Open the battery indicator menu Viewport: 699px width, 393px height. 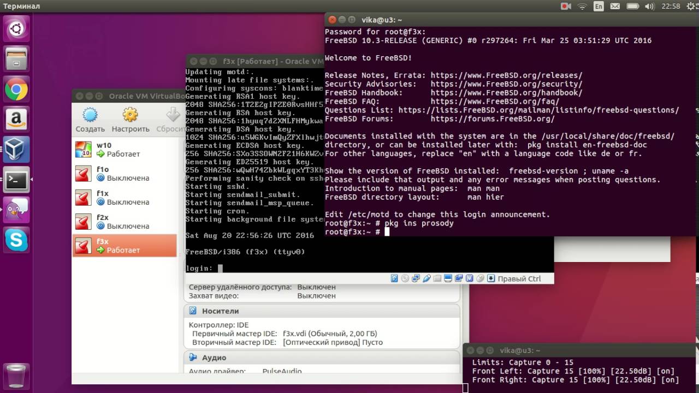point(632,6)
